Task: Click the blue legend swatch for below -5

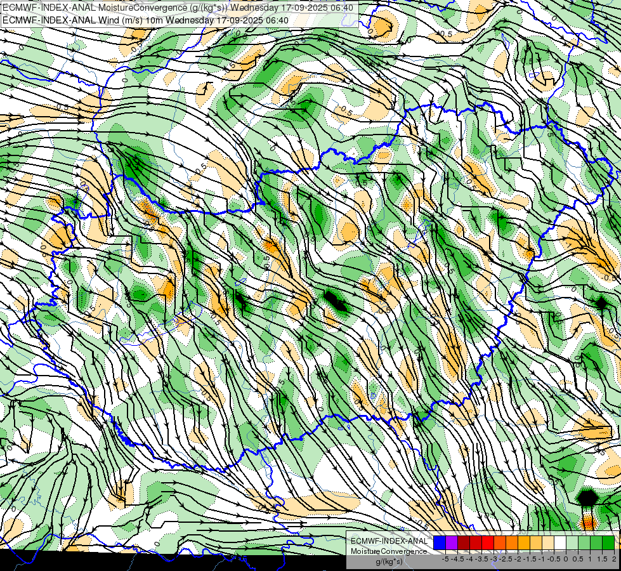Action: [440, 543]
